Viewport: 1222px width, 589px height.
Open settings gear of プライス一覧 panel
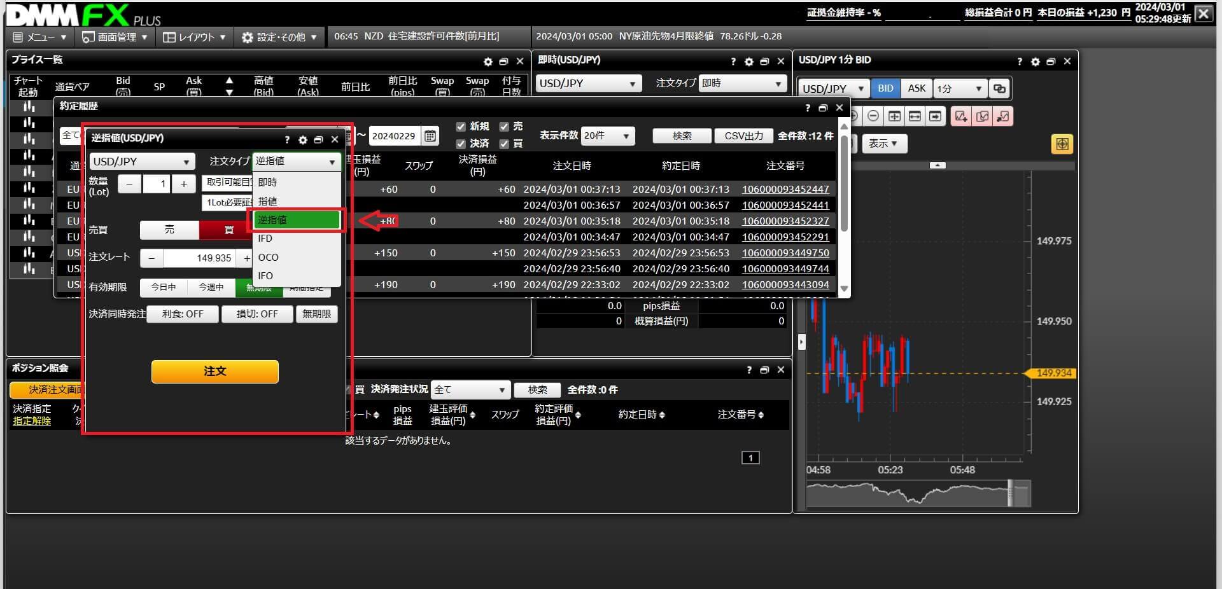(488, 62)
